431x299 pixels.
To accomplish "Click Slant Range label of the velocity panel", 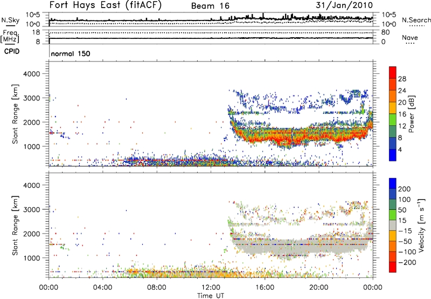I will (x=15, y=225).
